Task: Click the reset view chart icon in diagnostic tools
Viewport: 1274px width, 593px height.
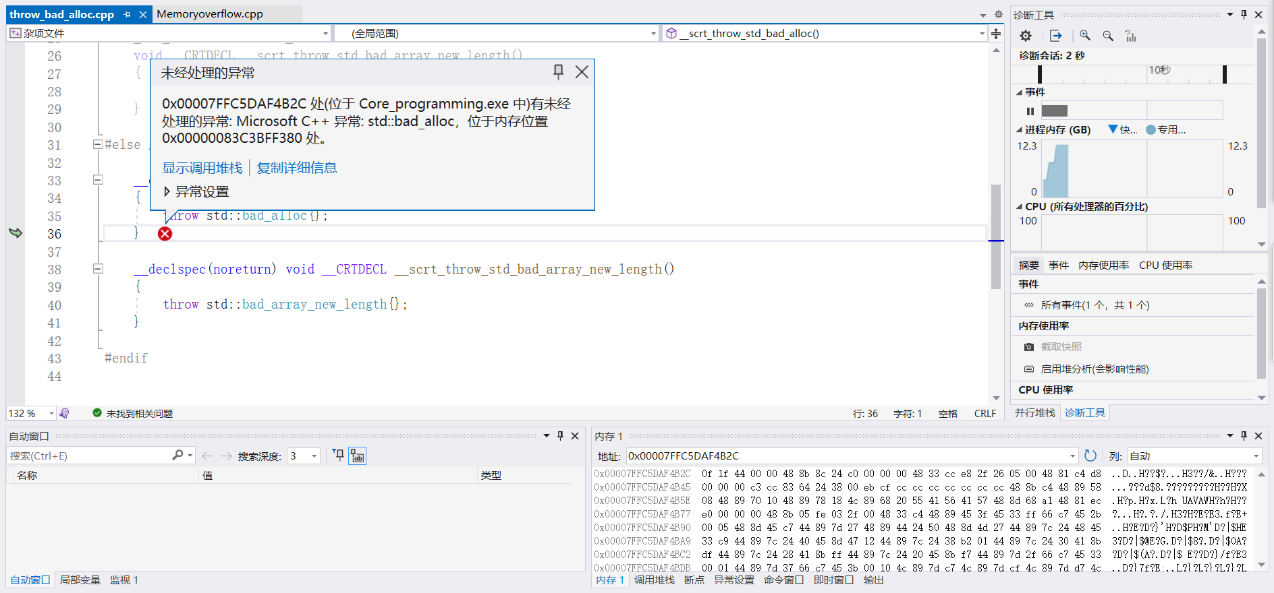Action: pyautogui.click(x=1131, y=36)
